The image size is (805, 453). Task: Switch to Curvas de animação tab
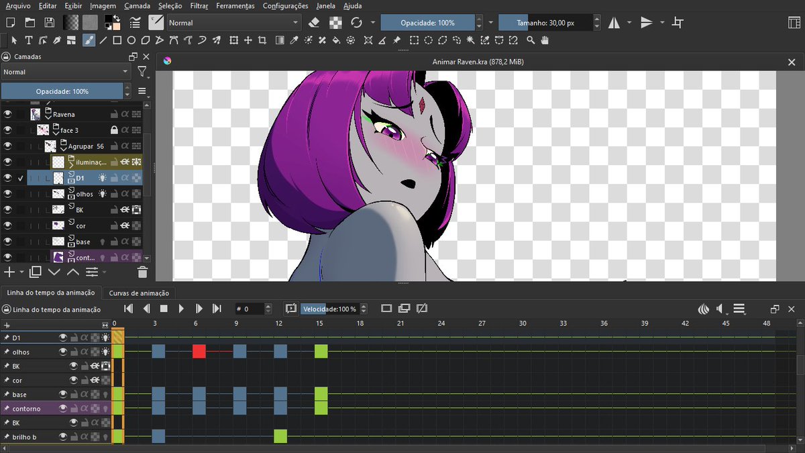tap(139, 293)
